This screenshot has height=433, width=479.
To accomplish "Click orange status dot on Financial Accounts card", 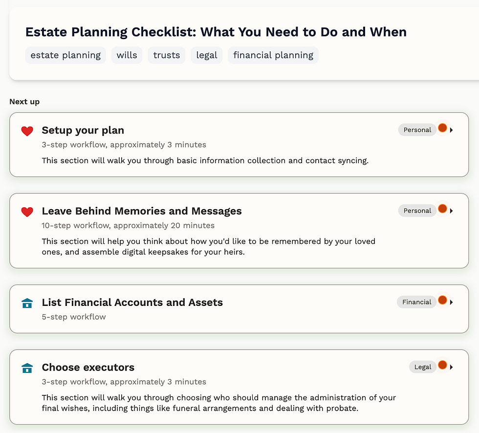I will tap(442, 300).
